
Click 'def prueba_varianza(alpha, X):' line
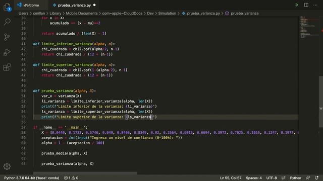point(64,90)
